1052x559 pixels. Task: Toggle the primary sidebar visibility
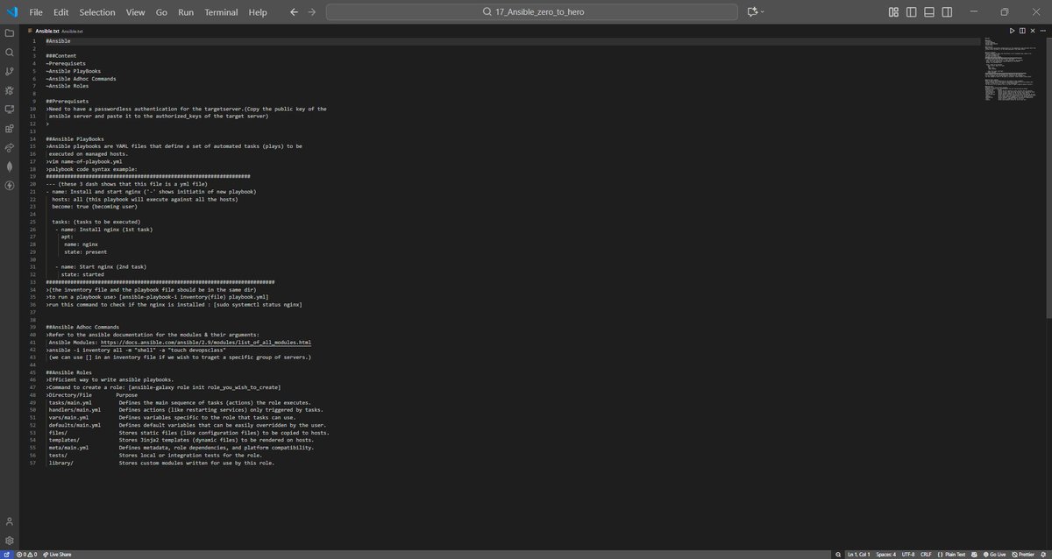pos(912,11)
